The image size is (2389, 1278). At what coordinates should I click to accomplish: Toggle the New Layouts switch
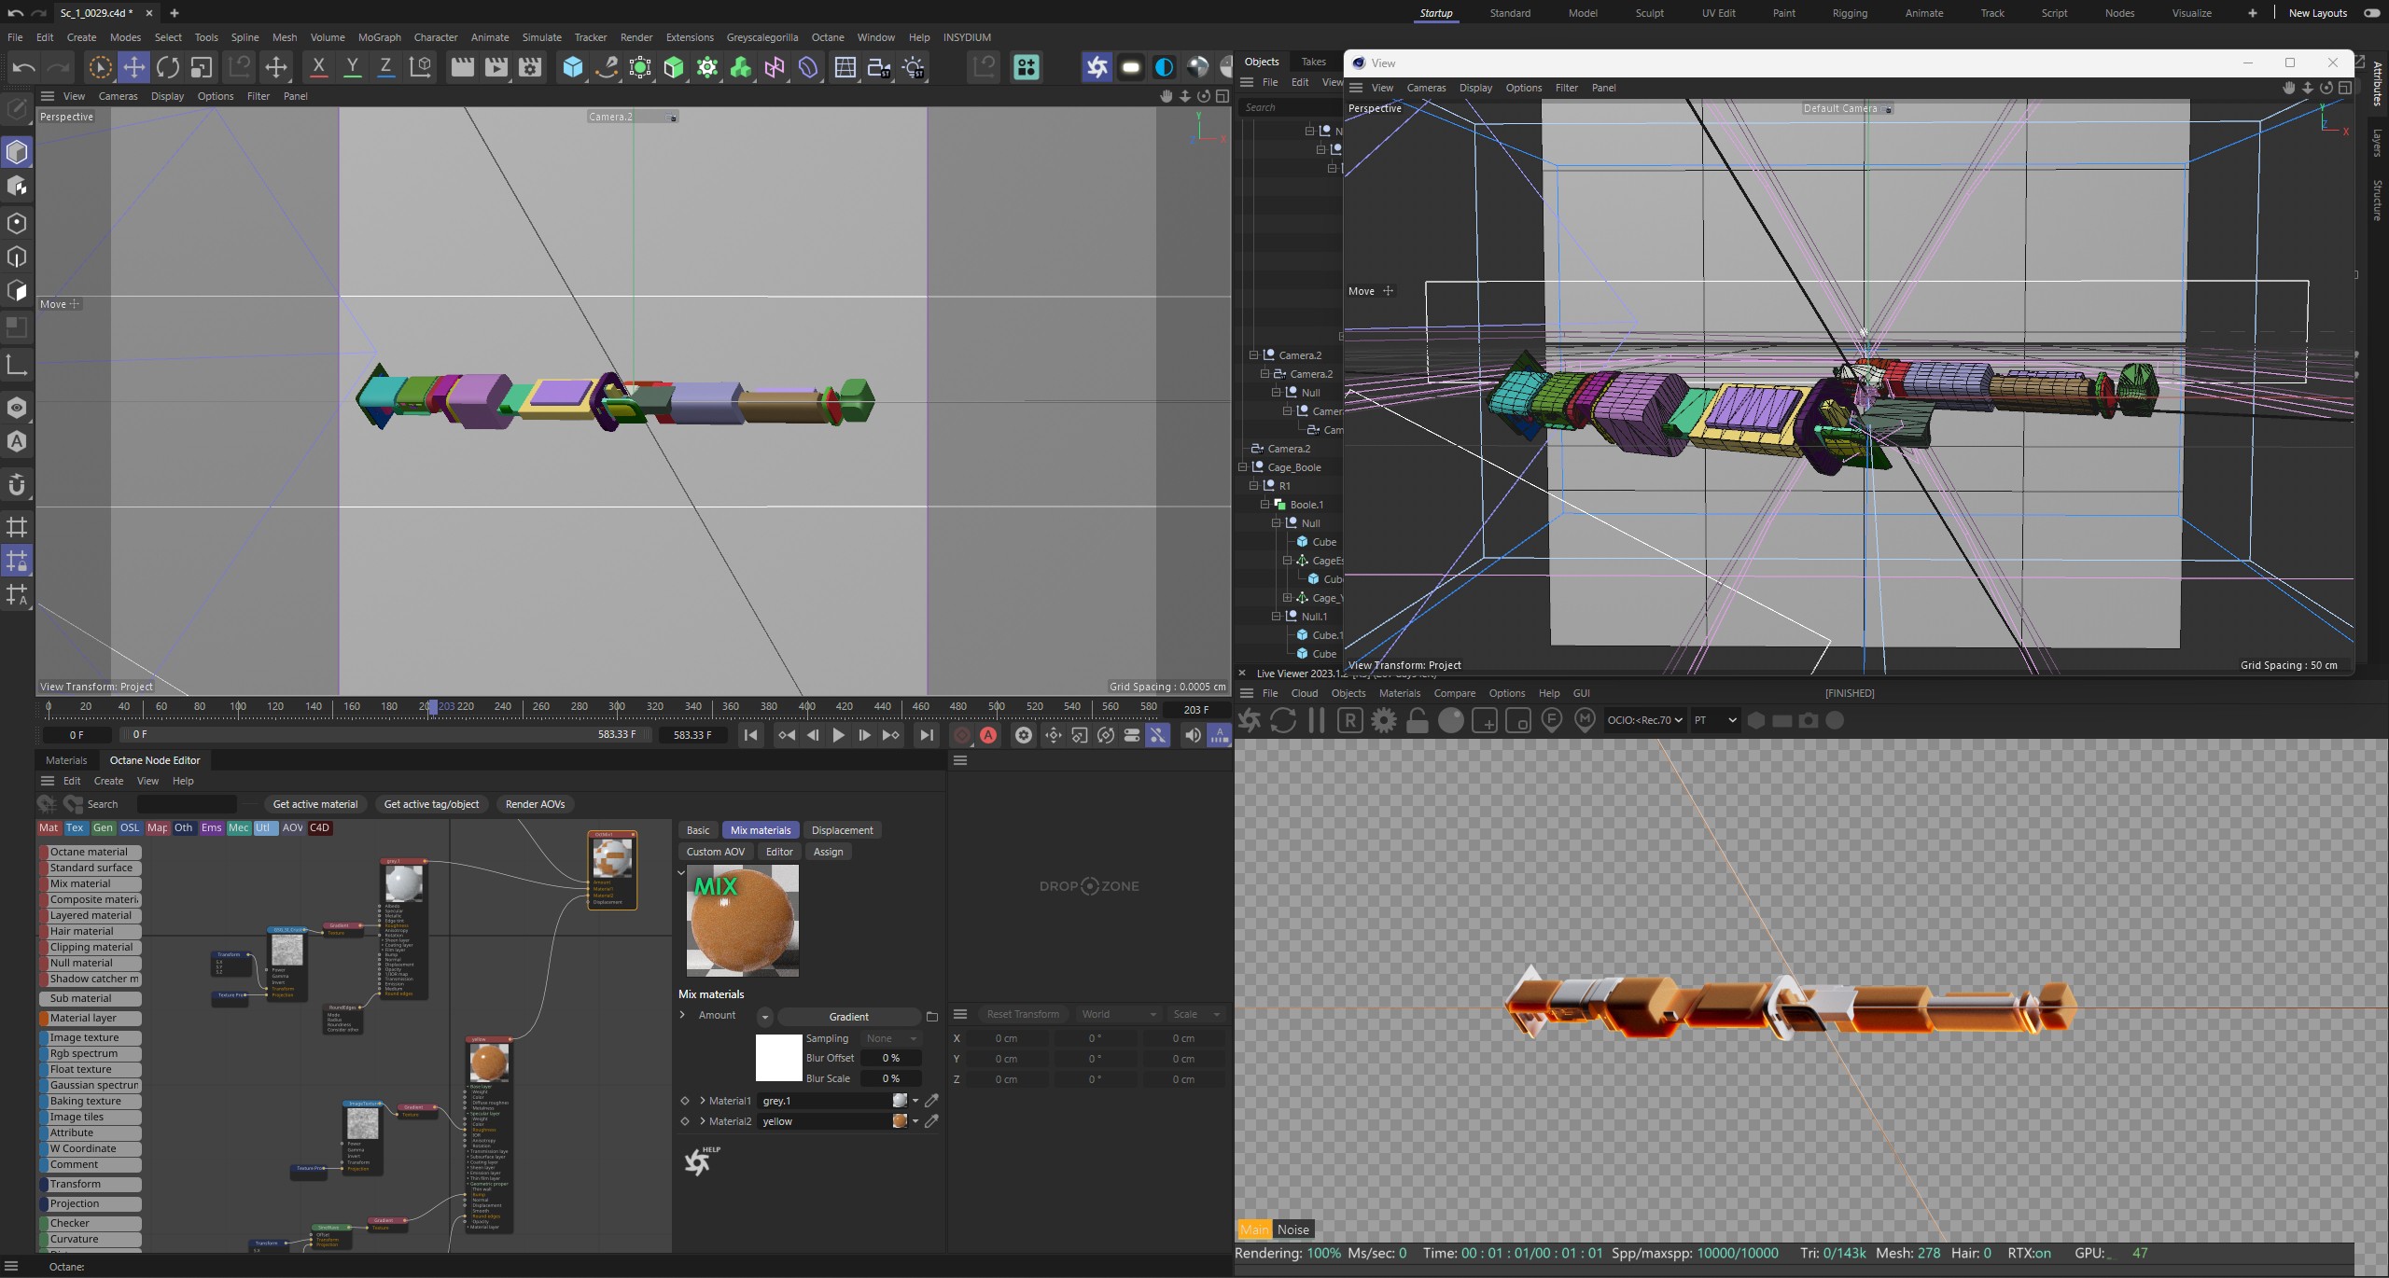[2371, 13]
